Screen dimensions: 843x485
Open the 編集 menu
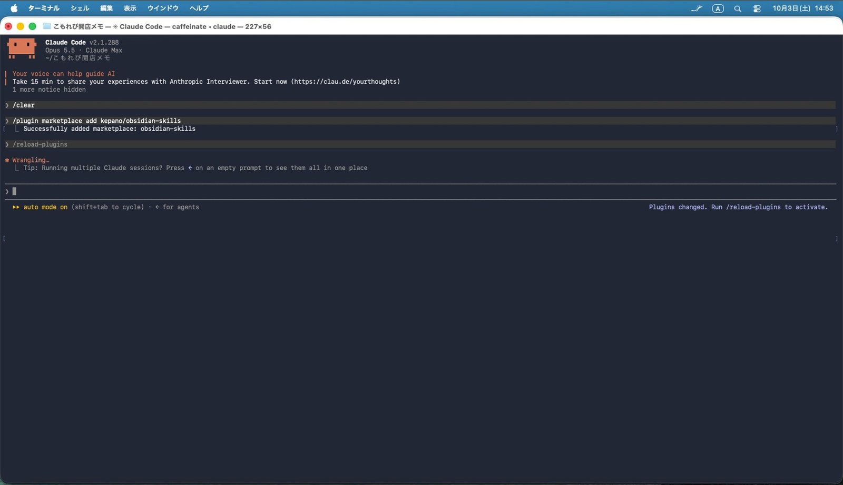pos(106,8)
